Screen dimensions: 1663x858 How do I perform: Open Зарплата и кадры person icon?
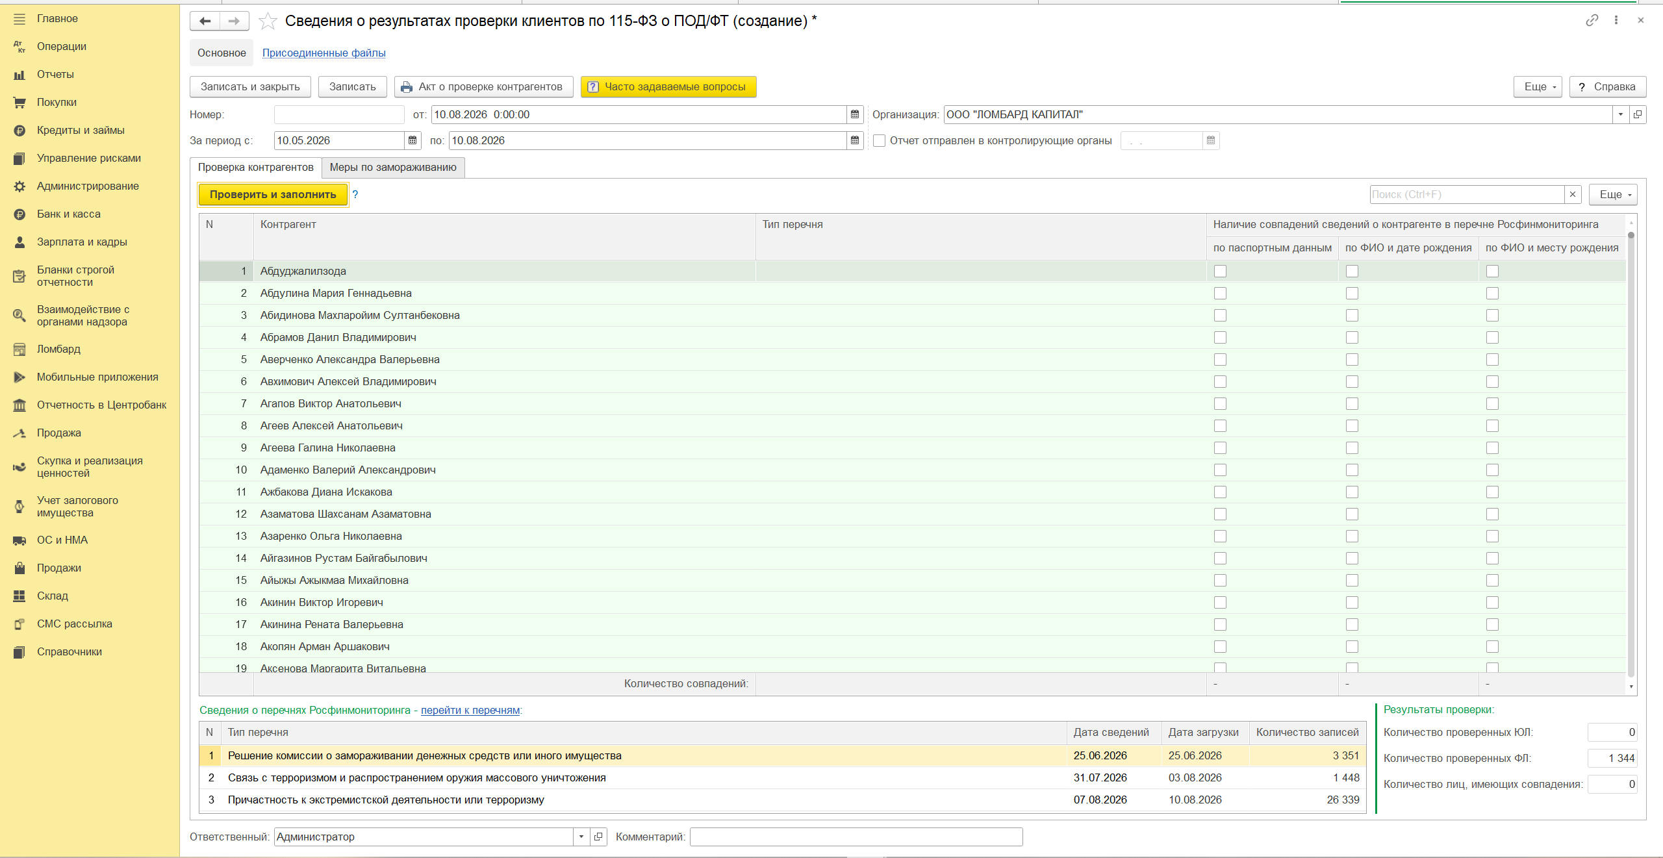click(x=19, y=242)
